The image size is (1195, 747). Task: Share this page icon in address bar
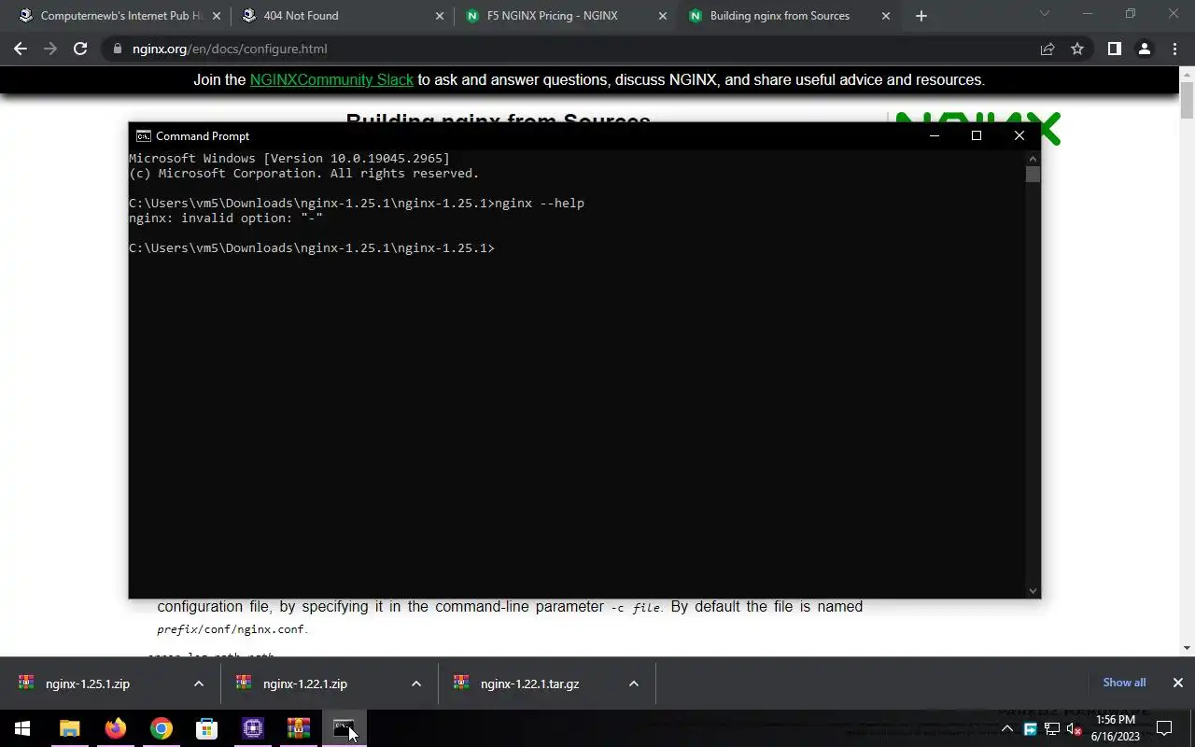pyautogui.click(x=1047, y=49)
